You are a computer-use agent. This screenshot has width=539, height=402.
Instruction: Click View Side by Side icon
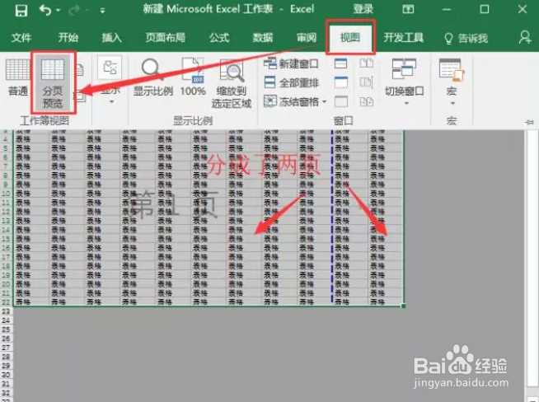click(x=366, y=63)
